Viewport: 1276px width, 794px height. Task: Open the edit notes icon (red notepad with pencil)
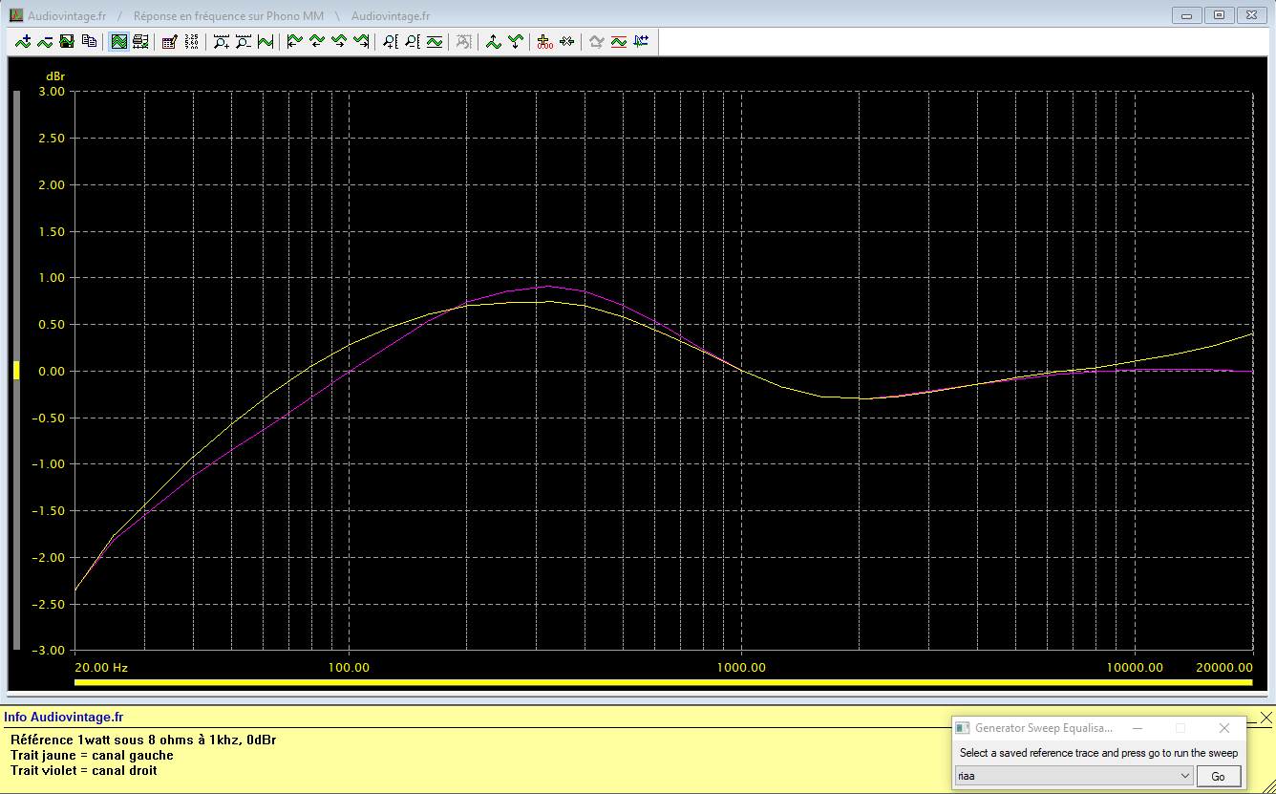[169, 42]
